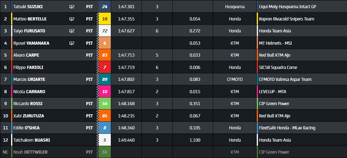Select the white number 72 badge

(x=105, y=31)
